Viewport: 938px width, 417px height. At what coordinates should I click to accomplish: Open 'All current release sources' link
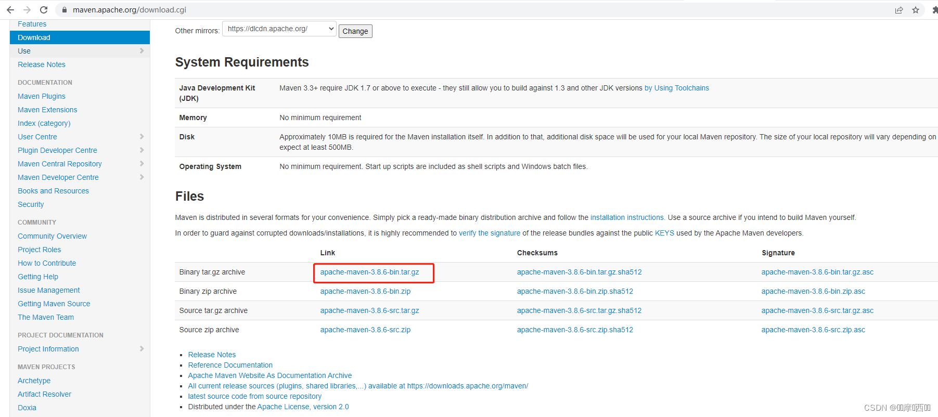coord(358,386)
